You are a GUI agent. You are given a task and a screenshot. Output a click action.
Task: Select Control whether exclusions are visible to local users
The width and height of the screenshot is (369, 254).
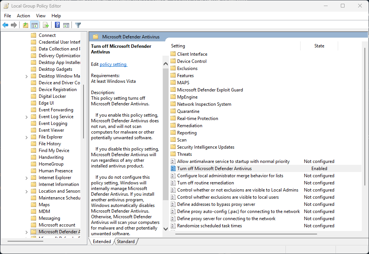228,197
